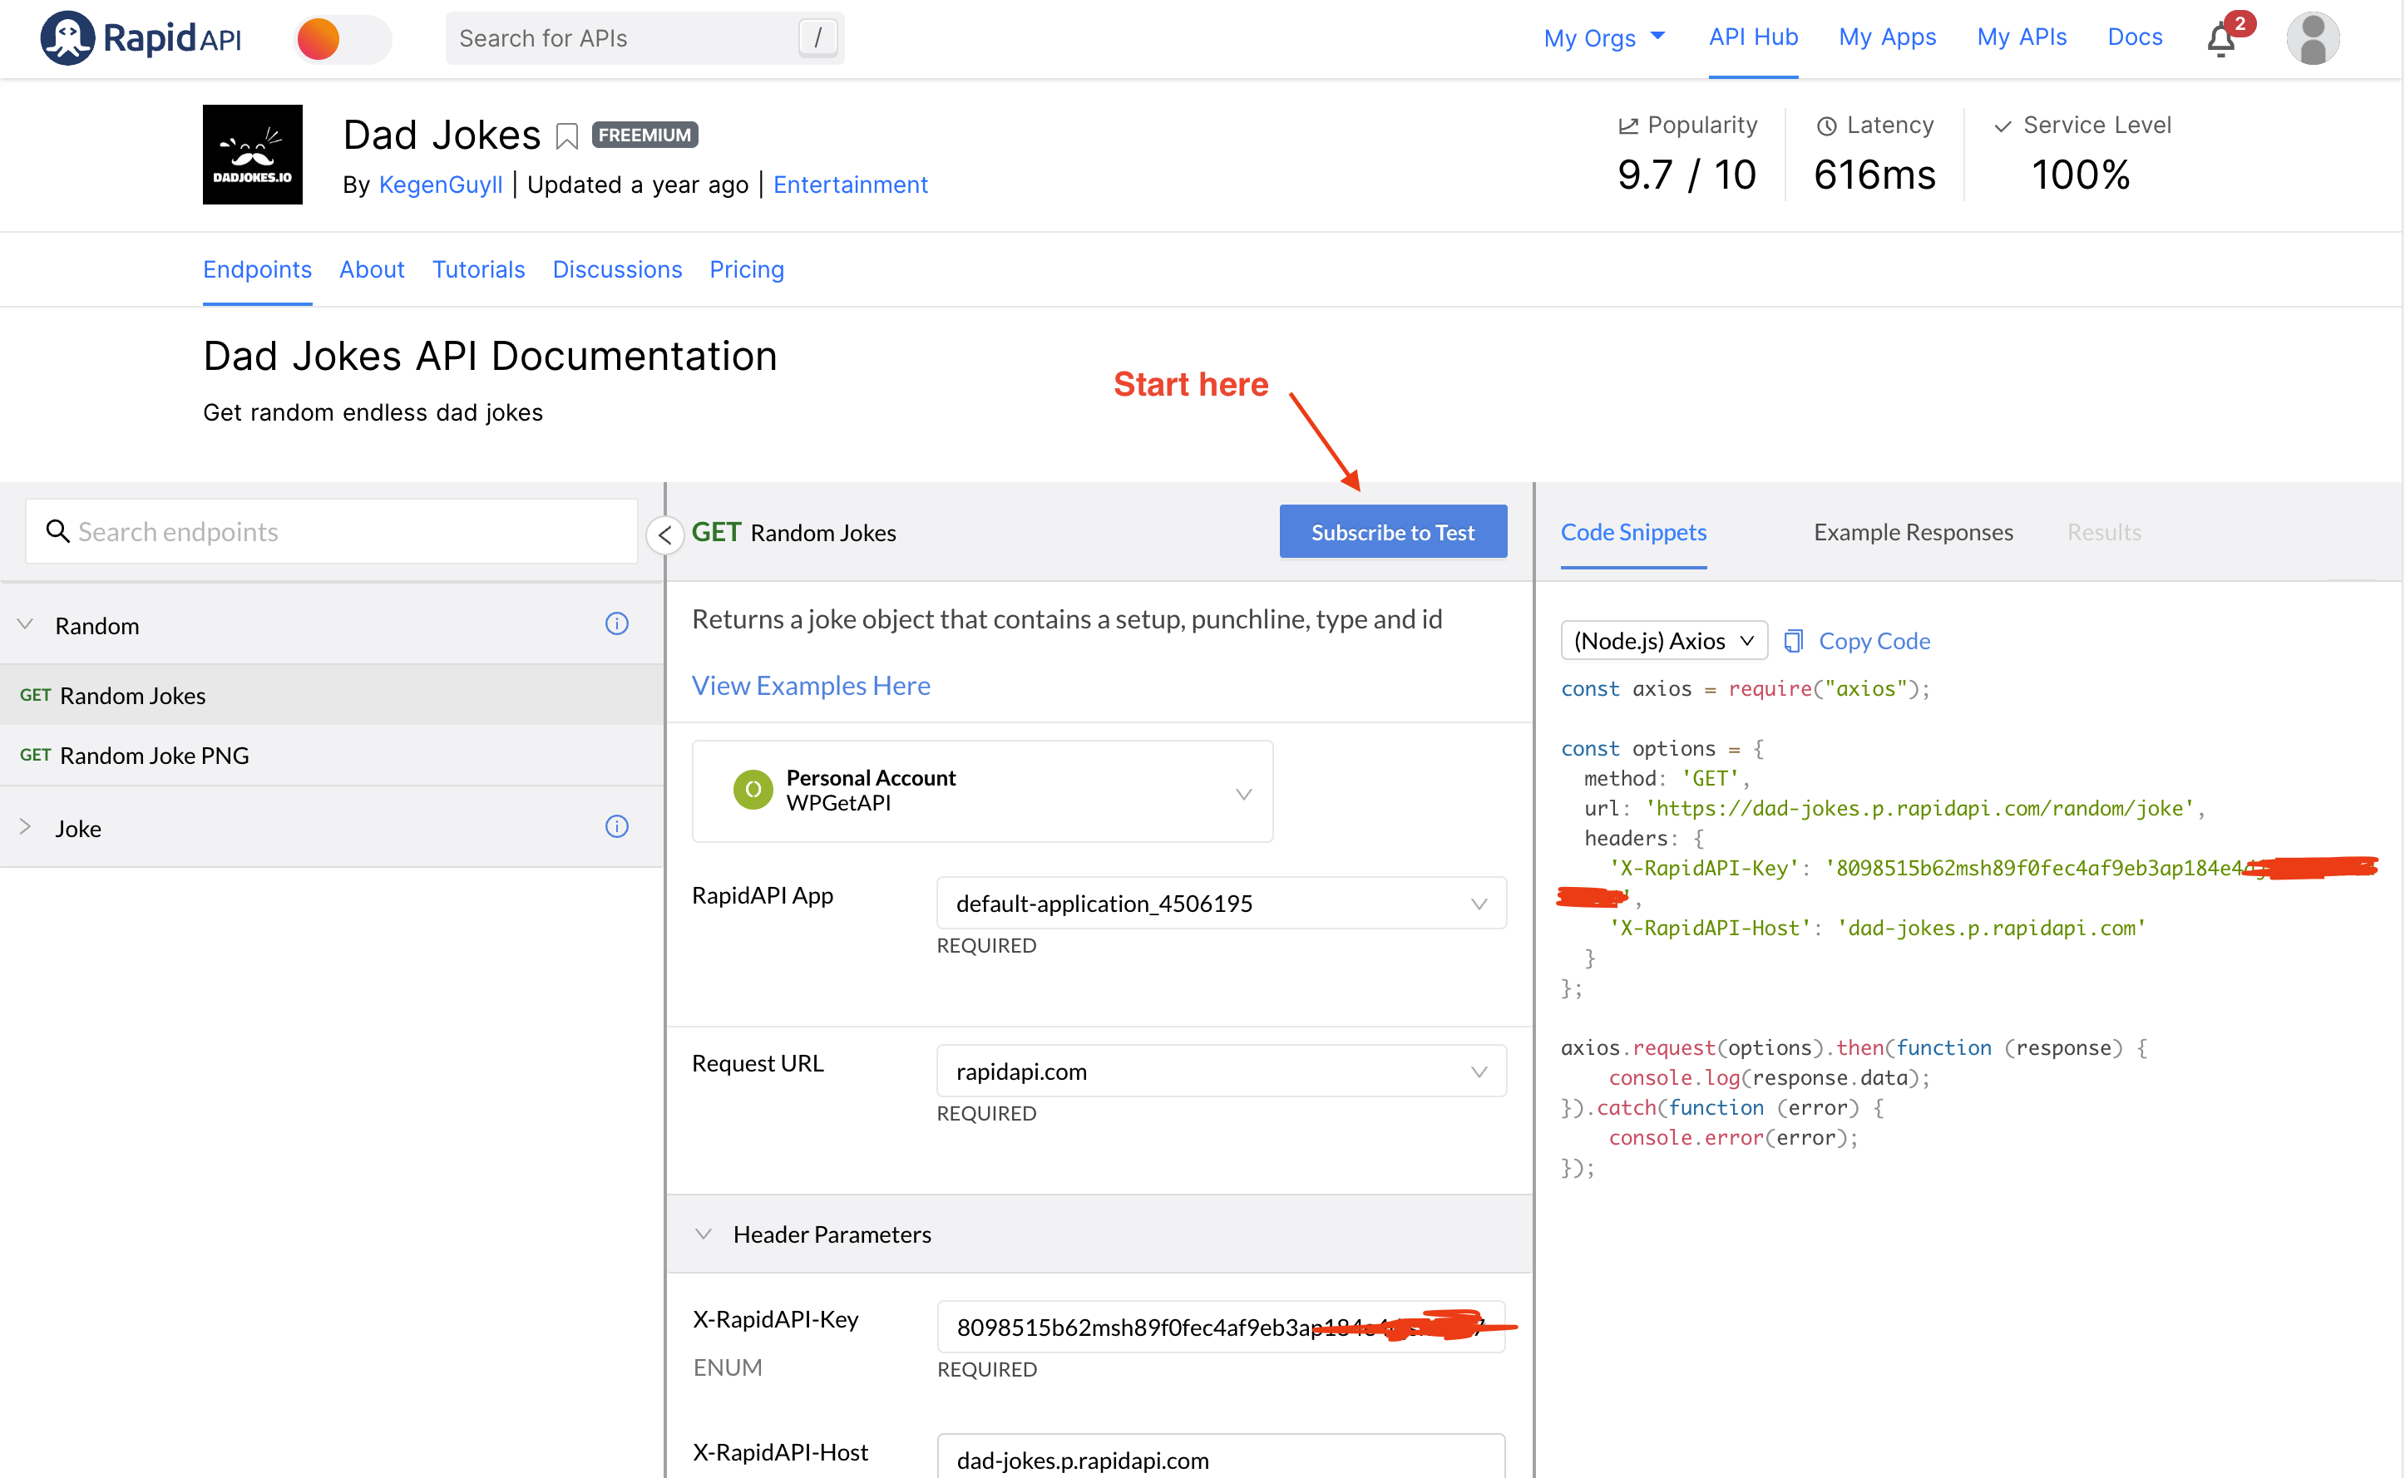This screenshot has height=1478, width=2405.
Task: Open the notifications bell
Action: coord(2220,40)
